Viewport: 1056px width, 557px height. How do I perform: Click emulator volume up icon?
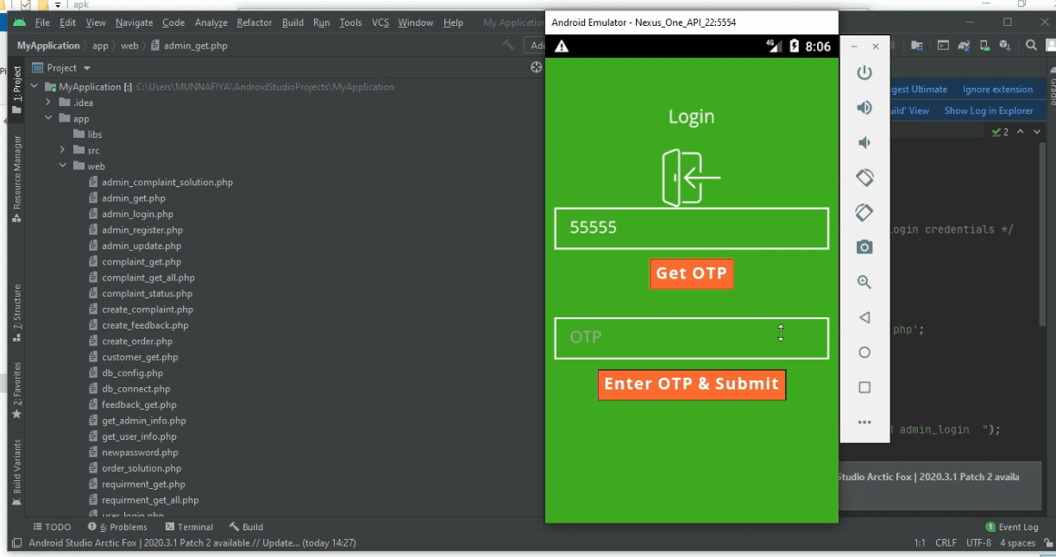[864, 108]
